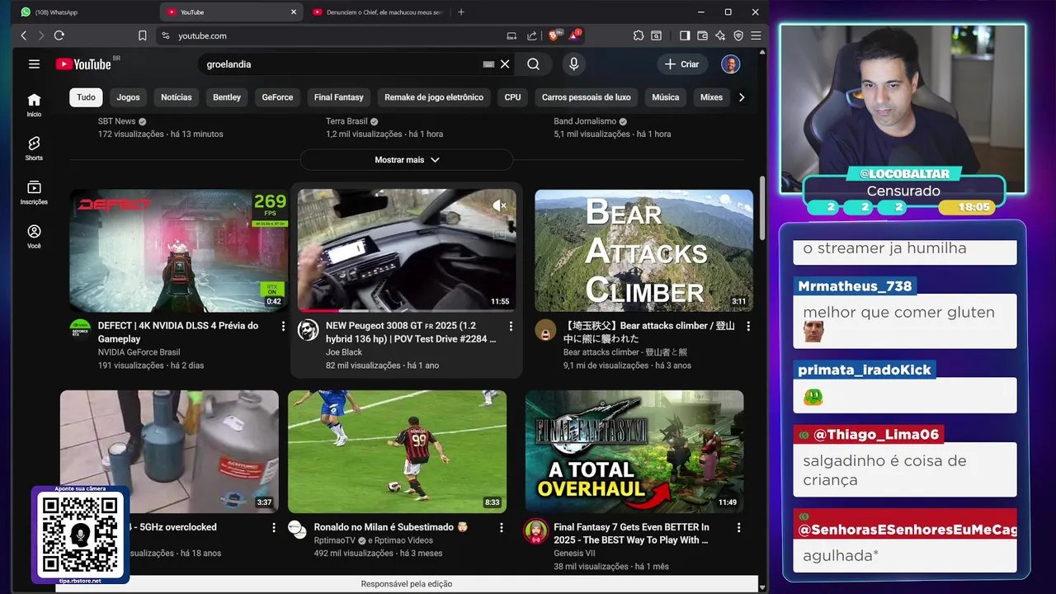Screen dimensions: 1056x594
Task: Cast media using the address bar icon
Action: 511,35
